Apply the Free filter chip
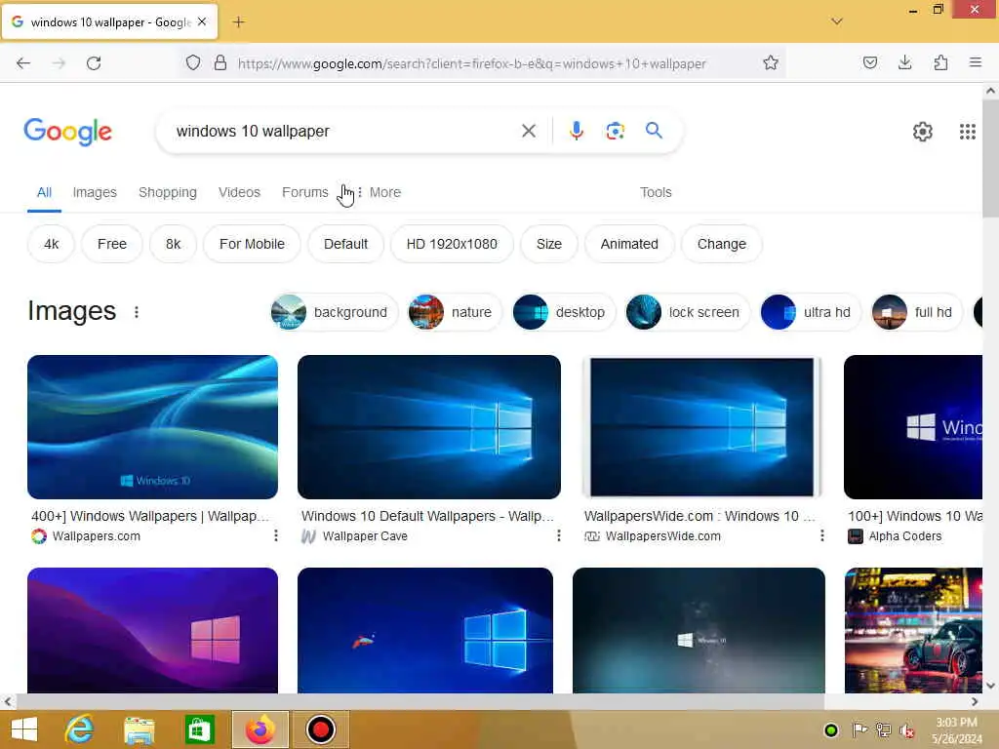The width and height of the screenshot is (999, 749). pyautogui.click(x=112, y=244)
